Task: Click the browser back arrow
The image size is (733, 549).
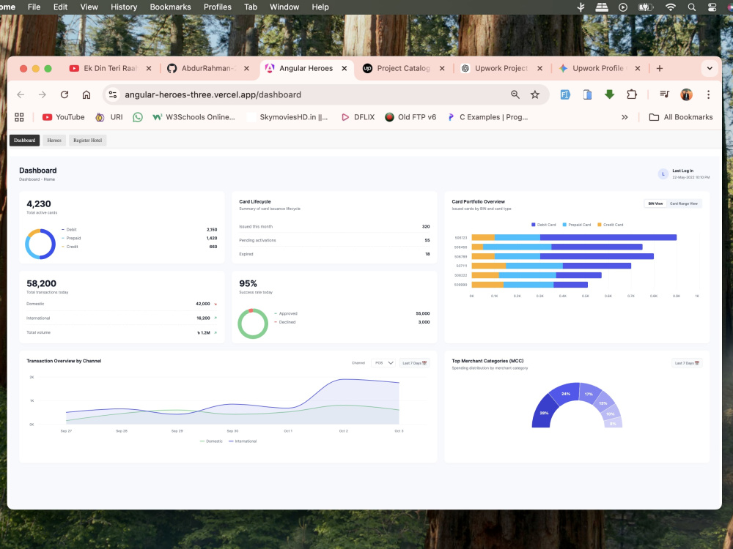Action: click(x=21, y=94)
